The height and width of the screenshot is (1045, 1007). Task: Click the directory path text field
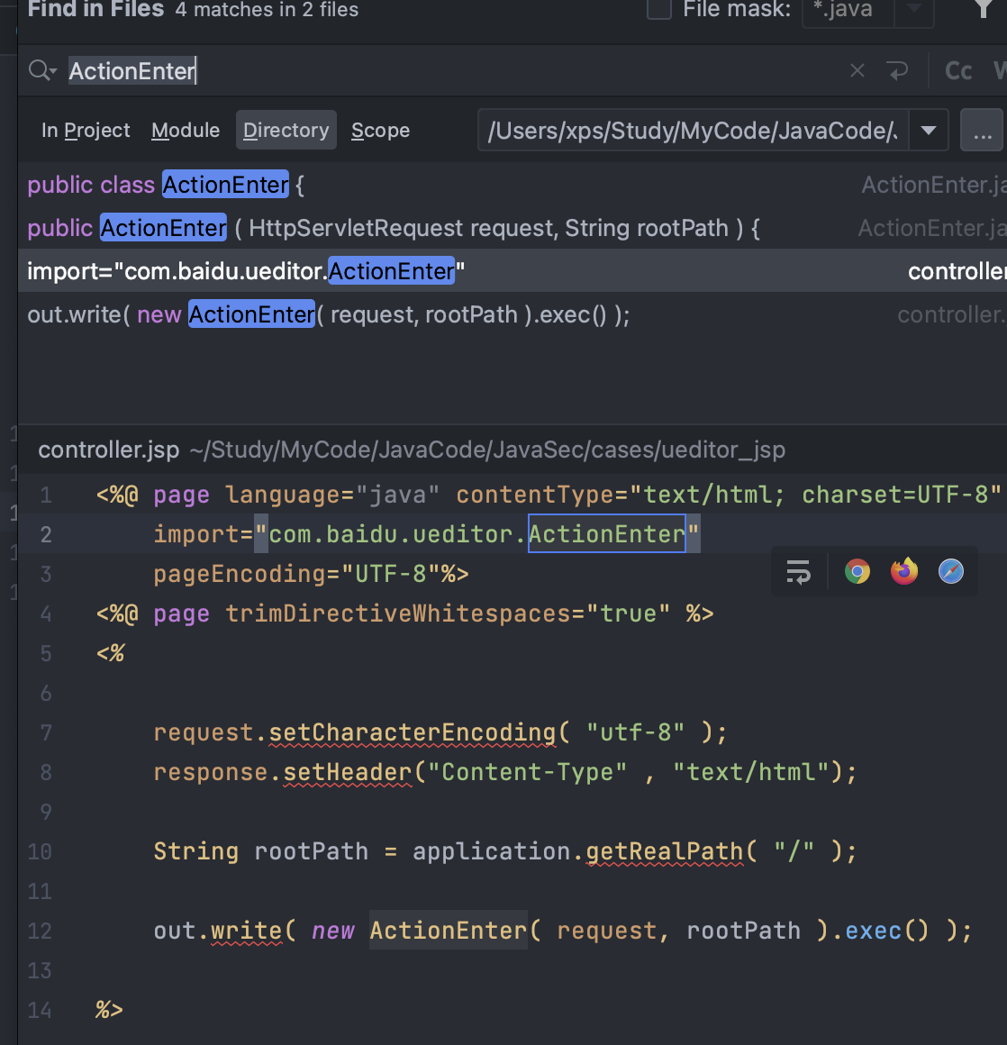pyautogui.click(x=692, y=131)
